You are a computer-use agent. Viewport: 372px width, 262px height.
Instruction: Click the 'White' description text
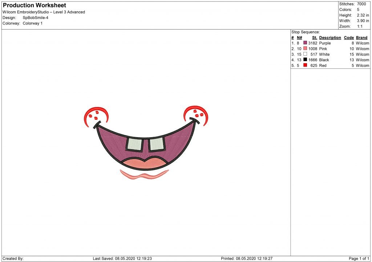point(324,55)
